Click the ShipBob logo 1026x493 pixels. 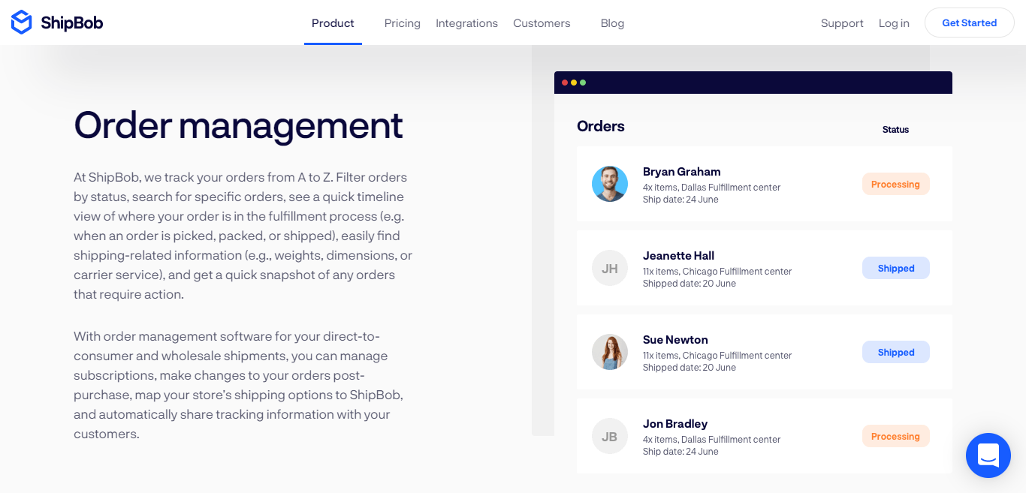tap(57, 23)
